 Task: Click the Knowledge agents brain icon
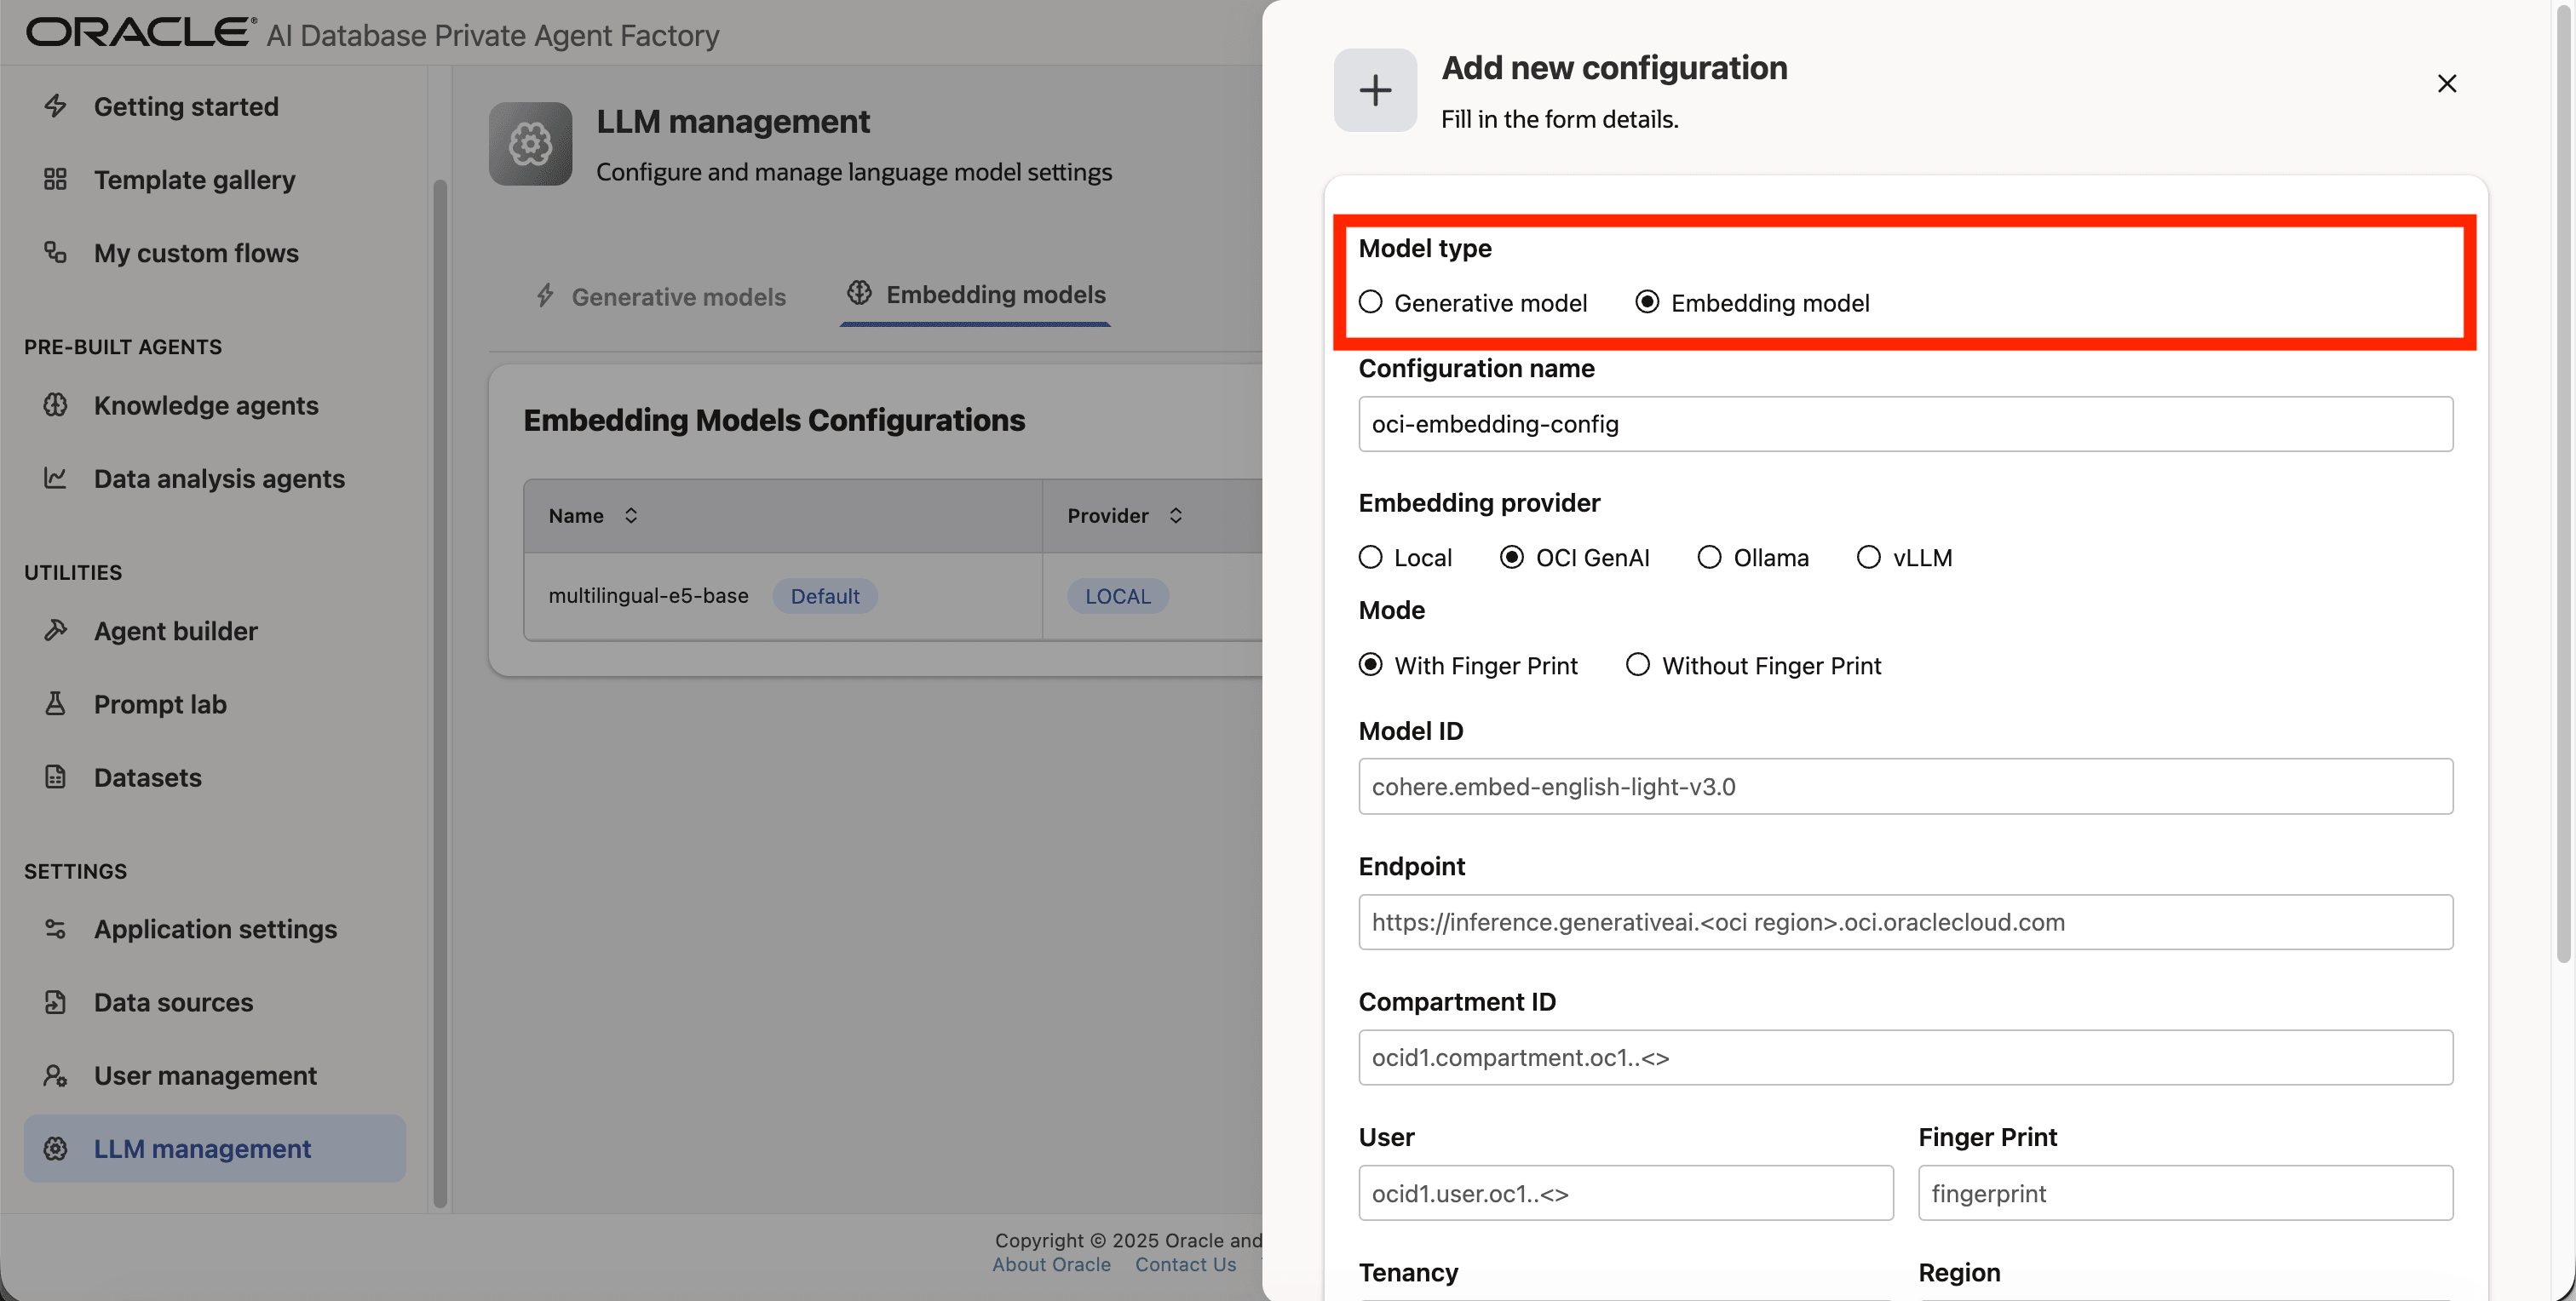(55, 404)
